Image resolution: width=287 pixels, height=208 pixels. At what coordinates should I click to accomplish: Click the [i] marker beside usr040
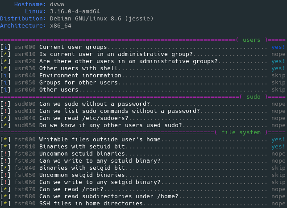coord(5,76)
